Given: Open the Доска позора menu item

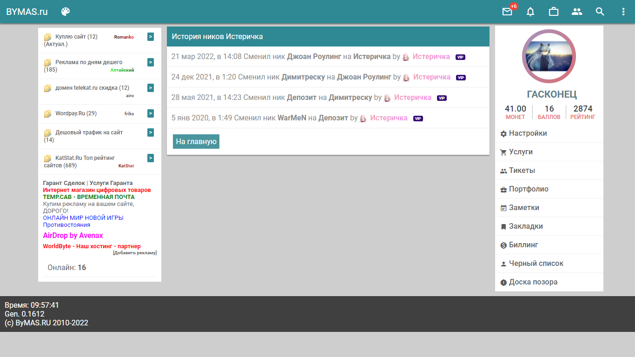Looking at the screenshot, I should pos(533,282).
